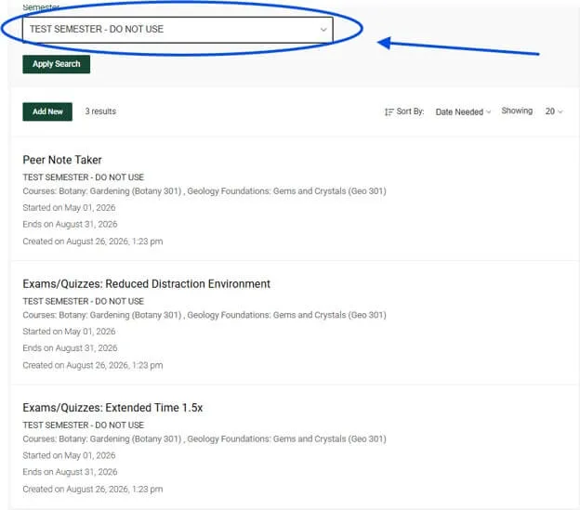The image size is (580, 510).
Task: Click Ends on line under Extended Time 1.5x
Action: 70,472
